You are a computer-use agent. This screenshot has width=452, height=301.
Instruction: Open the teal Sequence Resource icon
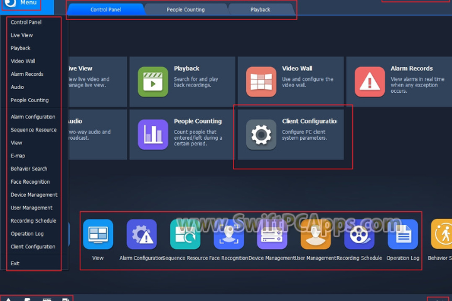coord(185,234)
